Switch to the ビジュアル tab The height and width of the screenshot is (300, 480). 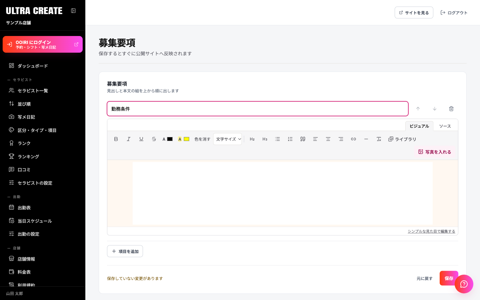419,126
